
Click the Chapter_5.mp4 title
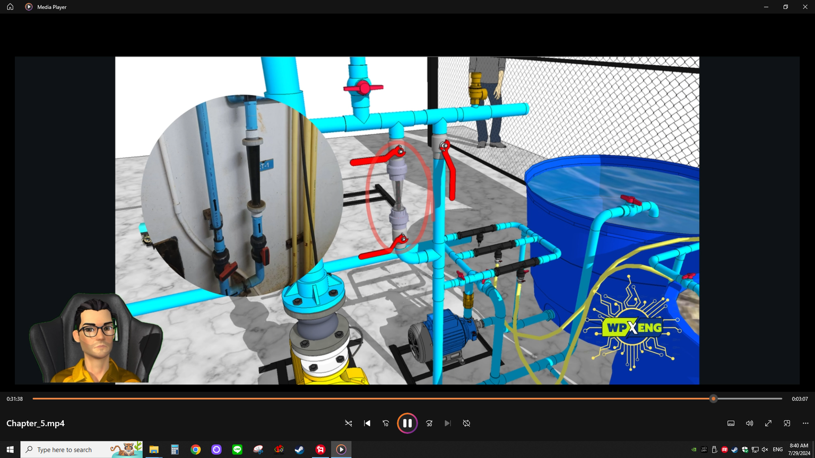(36, 423)
